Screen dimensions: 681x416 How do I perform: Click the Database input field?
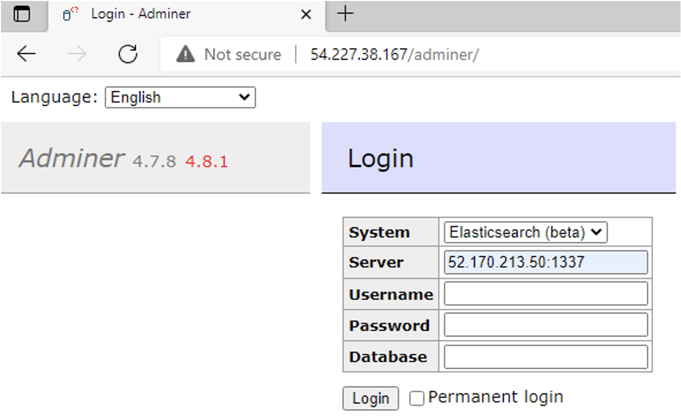click(x=546, y=357)
